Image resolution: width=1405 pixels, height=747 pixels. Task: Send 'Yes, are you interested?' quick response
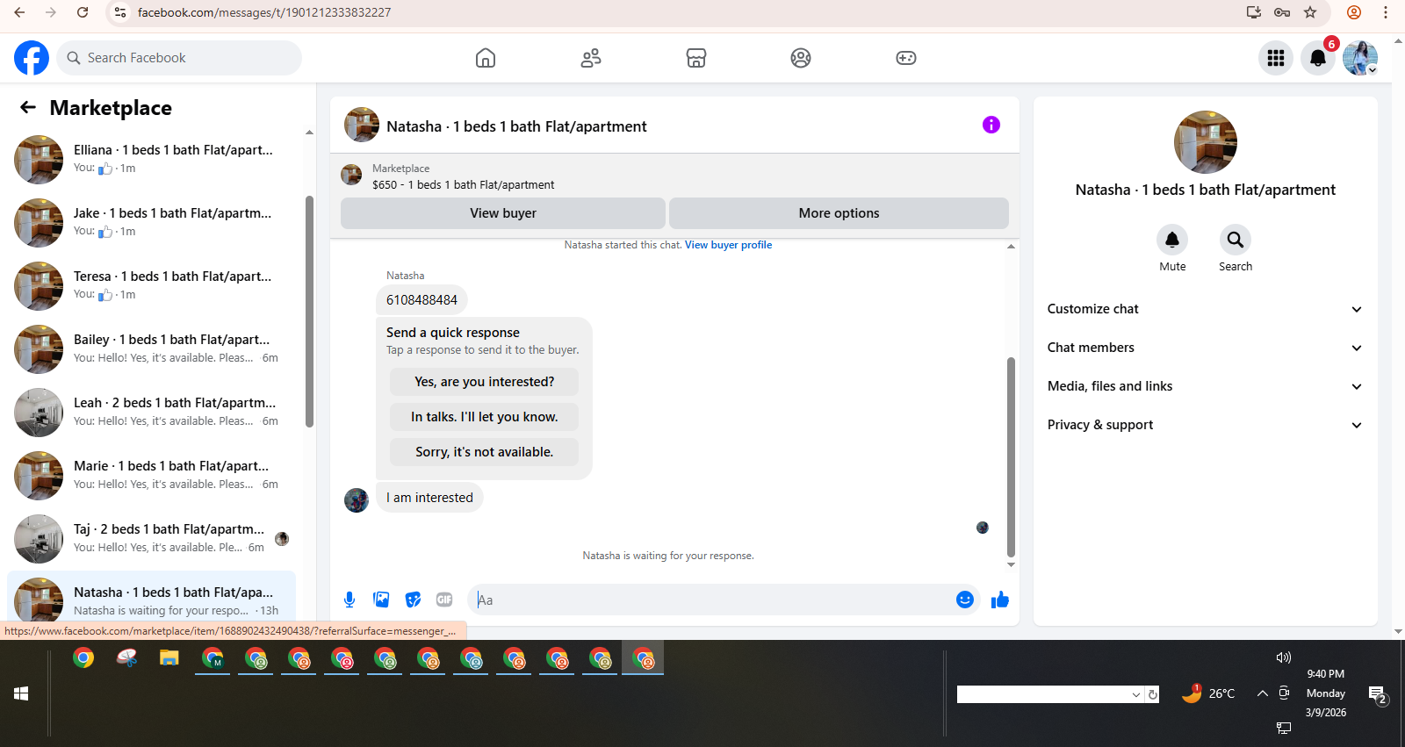[484, 382]
